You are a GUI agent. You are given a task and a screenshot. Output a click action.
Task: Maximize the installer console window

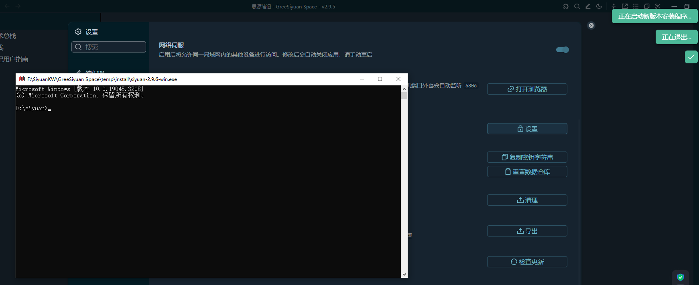coord(380,79)
